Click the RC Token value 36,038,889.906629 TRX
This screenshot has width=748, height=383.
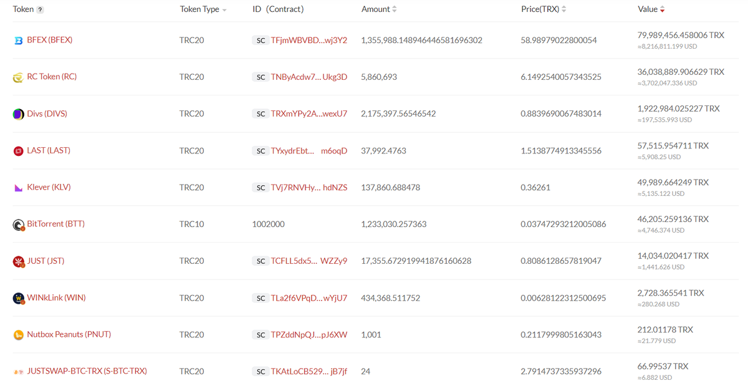[681, 72]
